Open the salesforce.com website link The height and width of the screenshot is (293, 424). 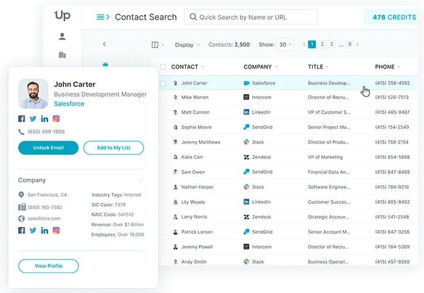point(44,219)
